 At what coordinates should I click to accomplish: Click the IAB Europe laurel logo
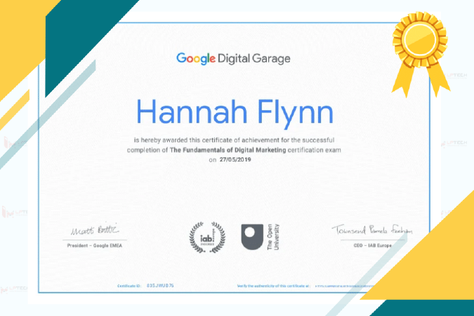point(207,237)
